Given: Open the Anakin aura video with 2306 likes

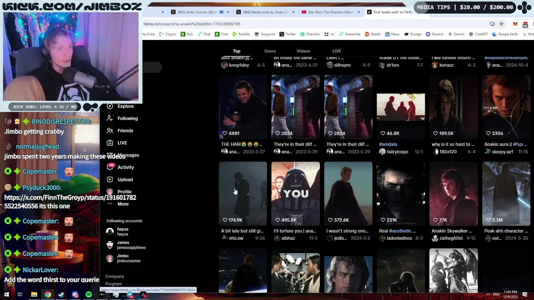Looking at the screenshot, I should pyautogui.click(x=506, y=107).
